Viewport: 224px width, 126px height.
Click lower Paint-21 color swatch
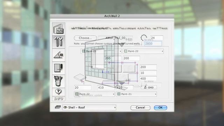(x=119, y=94)
